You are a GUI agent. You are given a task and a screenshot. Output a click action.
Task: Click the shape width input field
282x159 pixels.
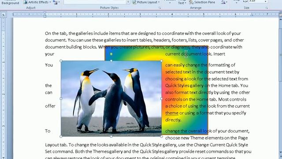(x=256, y=1)
